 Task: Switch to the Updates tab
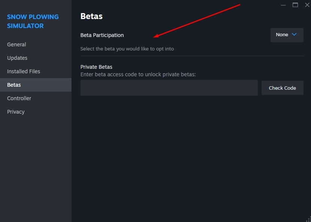17,58
